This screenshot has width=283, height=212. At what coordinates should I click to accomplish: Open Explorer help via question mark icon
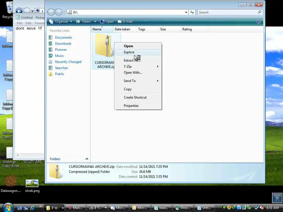pyautogui.click(x=258, y=22)
